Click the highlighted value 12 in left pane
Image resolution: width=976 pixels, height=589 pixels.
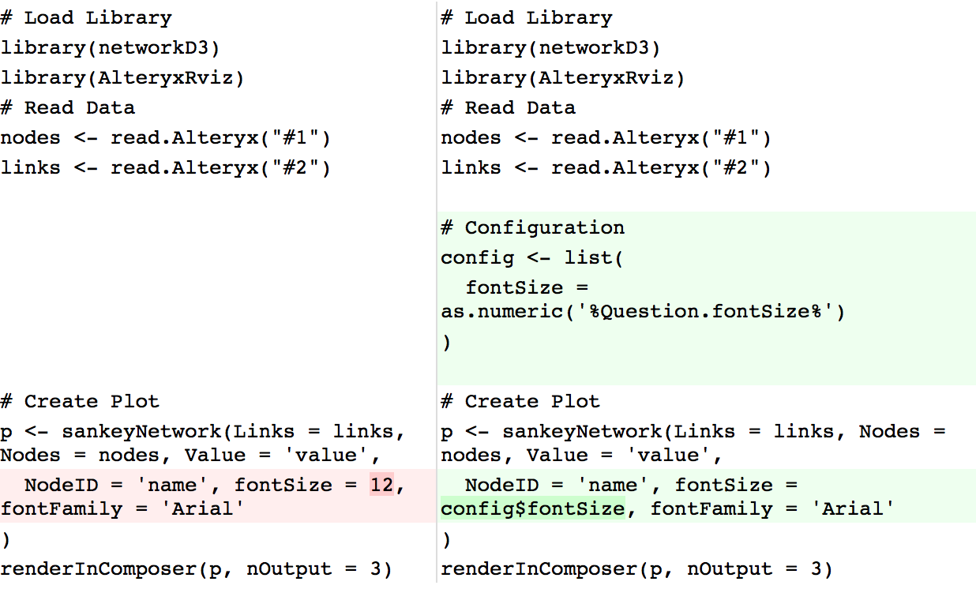(x=381, y=485)
